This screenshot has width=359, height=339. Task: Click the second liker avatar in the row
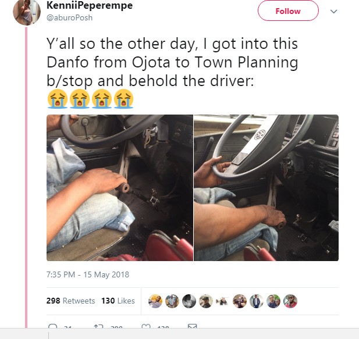tap(171, 301)
